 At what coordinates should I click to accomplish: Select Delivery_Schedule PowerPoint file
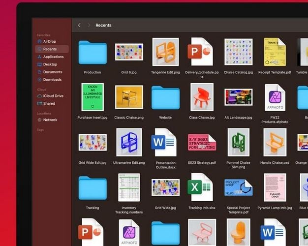point(201,52)
